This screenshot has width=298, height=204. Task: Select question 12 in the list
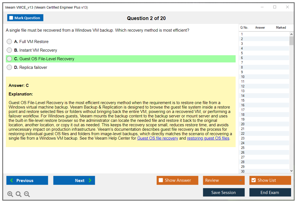[x=264, y=86]
